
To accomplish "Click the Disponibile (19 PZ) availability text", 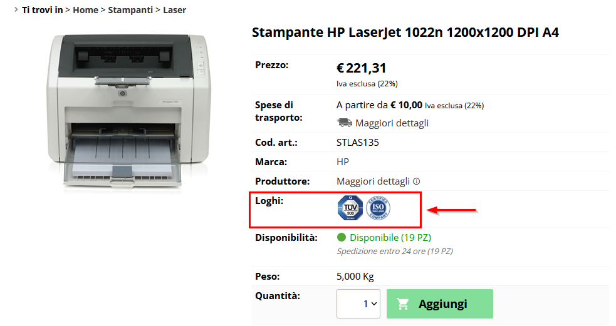I will [x=390, y=237].
